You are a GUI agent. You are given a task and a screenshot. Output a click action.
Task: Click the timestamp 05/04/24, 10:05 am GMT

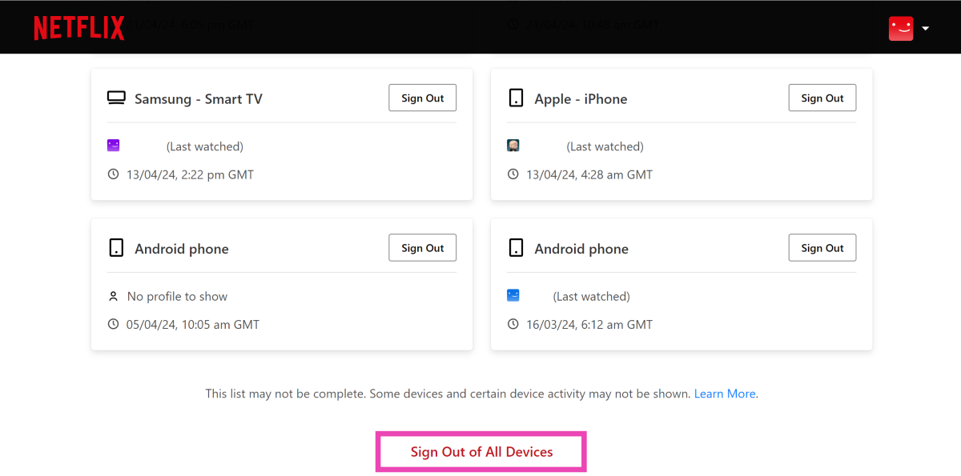pyautogui.click(x=193, y=324)
